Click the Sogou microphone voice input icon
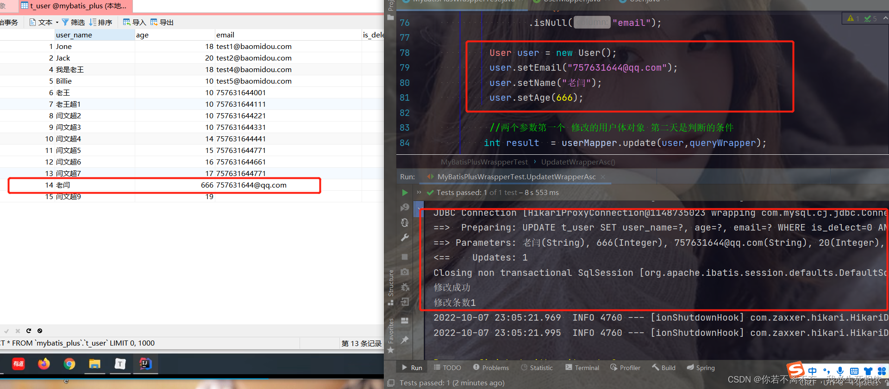The image size is (889, 389). coord(840,371)
